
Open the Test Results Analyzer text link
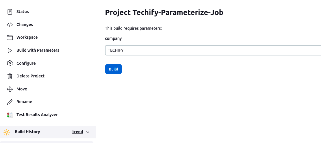click(37, 115)
